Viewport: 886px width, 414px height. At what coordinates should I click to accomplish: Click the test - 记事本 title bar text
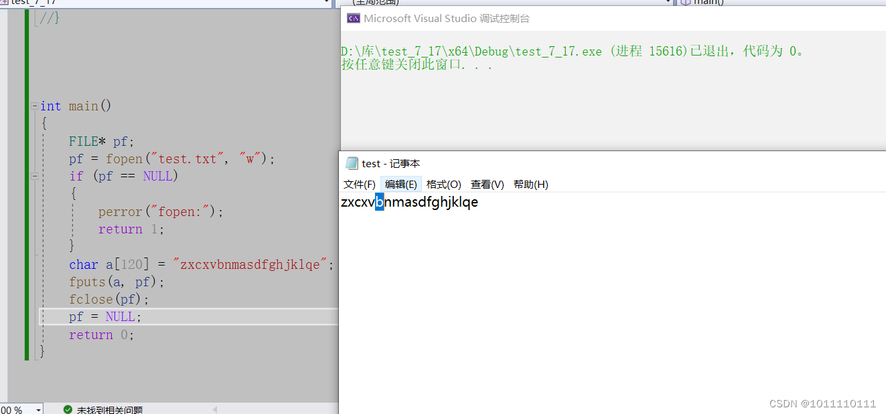pos(391,163)
